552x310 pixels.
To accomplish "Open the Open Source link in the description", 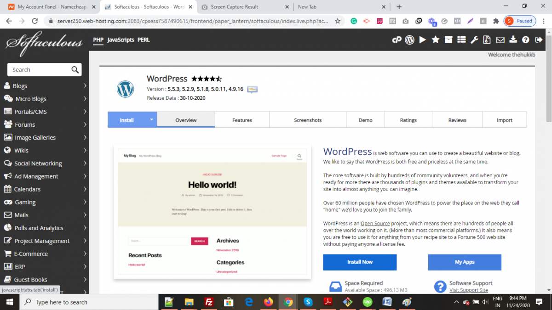I will pyautogui.click(x=375, y=223).
